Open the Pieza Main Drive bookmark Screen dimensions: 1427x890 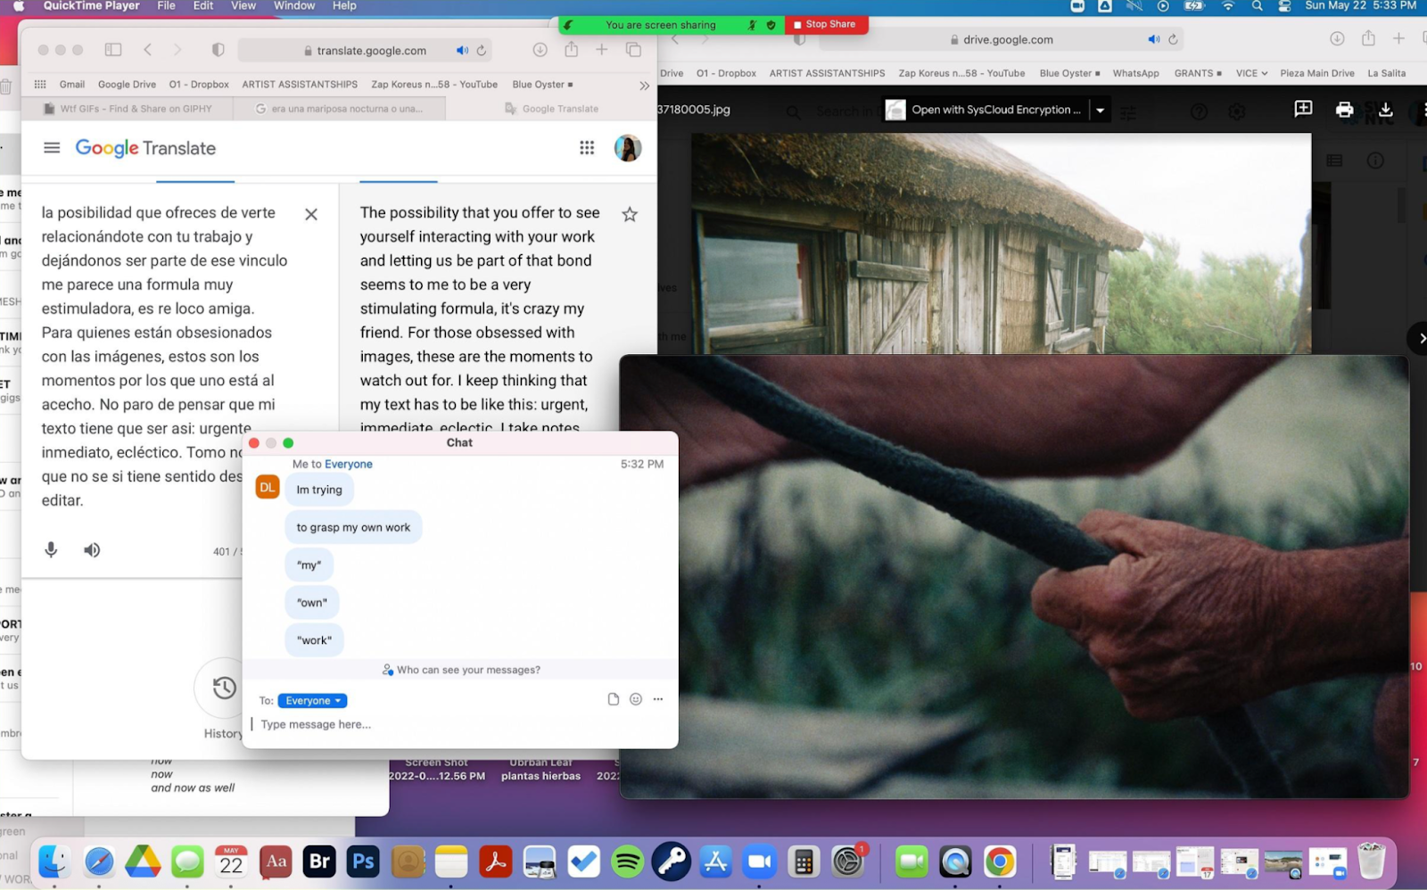click(1316, 73)
